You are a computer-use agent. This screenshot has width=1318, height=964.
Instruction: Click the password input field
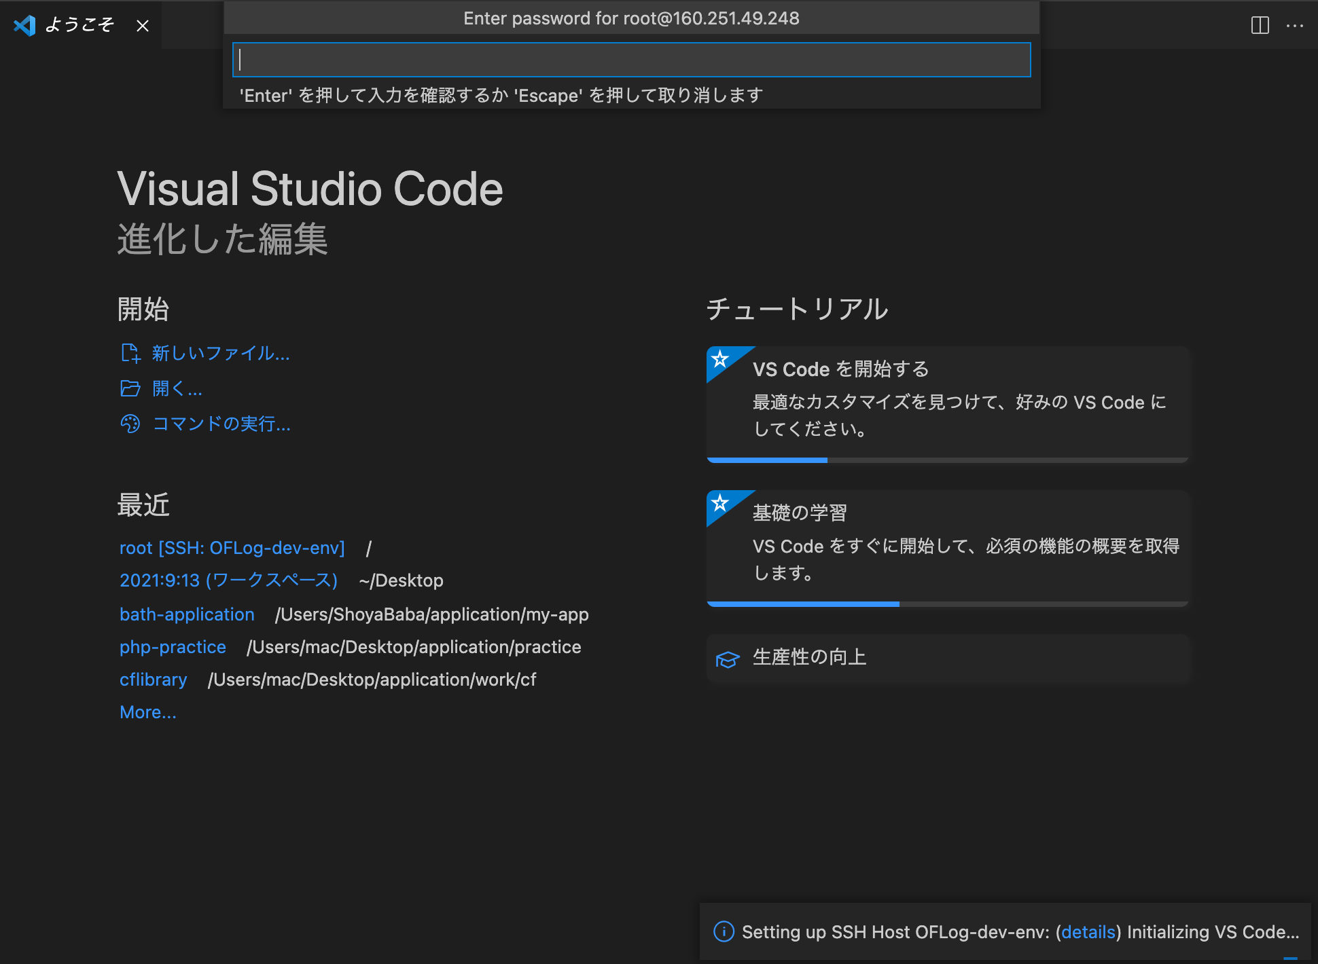(632, 60)
